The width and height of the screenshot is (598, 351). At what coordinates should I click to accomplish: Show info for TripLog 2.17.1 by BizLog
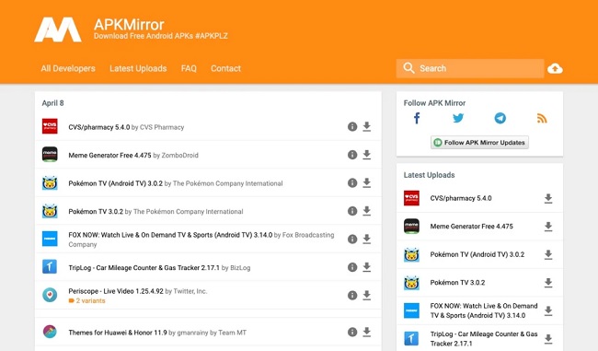coord(352,267)
